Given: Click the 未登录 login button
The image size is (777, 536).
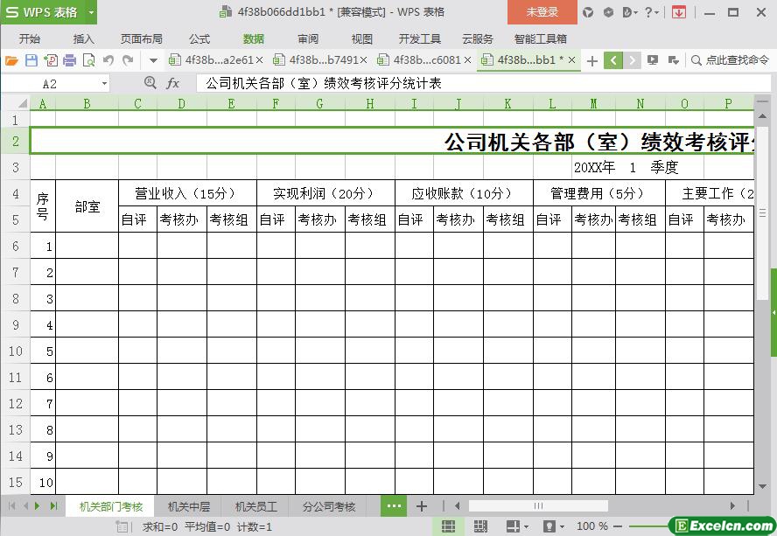Looking at the screenshot, I should (x=542, y=12).
